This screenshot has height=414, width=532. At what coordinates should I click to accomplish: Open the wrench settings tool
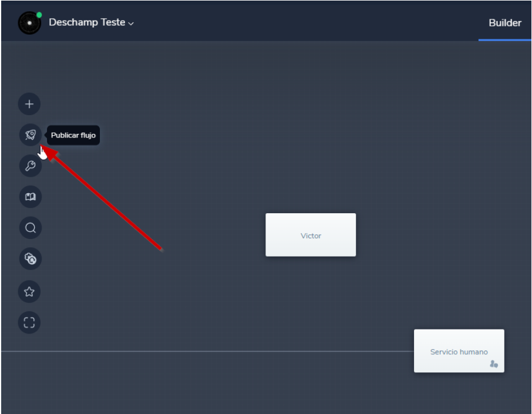tap(30, 166)
